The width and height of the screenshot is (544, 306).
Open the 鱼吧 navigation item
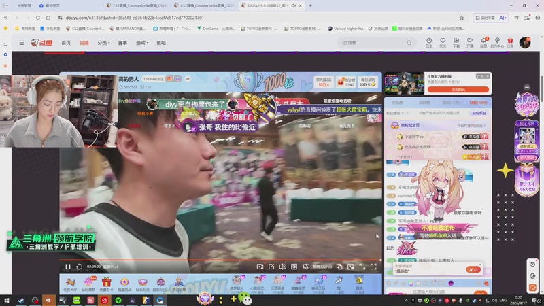click(x=161, y=43)
